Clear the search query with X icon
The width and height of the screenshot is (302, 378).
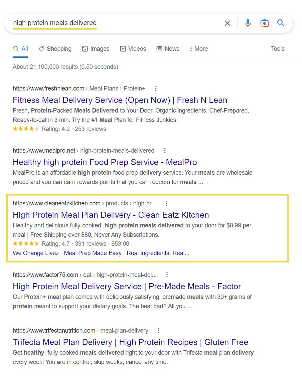point(228,23)
